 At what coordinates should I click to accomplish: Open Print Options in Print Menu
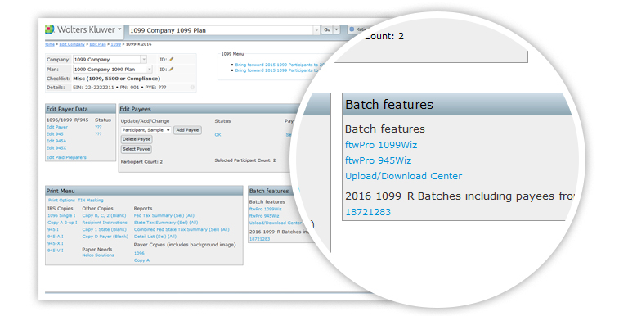(61, 200)
